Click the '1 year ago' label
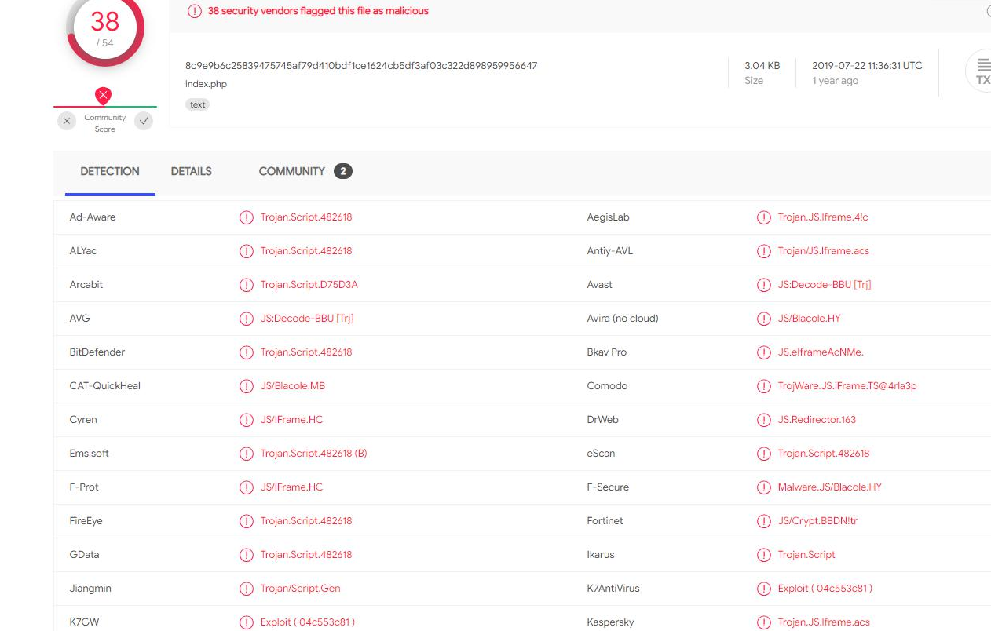Viewport: 991px width, 631px height. pyautogui.click(x=835, y=81)
